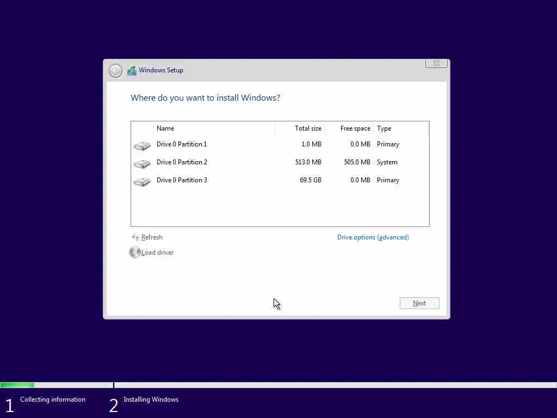Click the Windows Setup title bar icon
This screenshot has height=418, width=557.
(x=132, y=71)
